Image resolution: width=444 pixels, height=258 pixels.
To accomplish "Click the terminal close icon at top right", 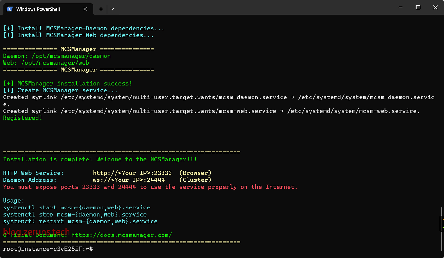I will (x=435, y=7).
